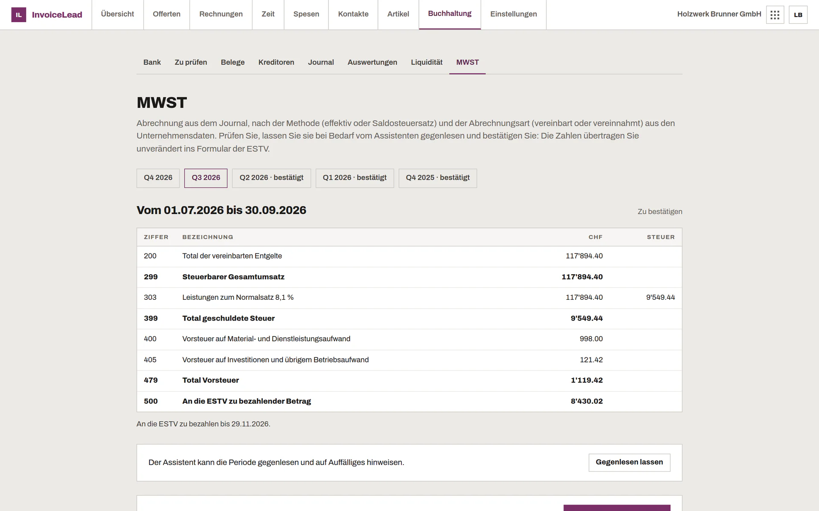Click the Gegenlesen lassen button
The height and width of the screenshot is (511, 819).
(x=629, y=462)
